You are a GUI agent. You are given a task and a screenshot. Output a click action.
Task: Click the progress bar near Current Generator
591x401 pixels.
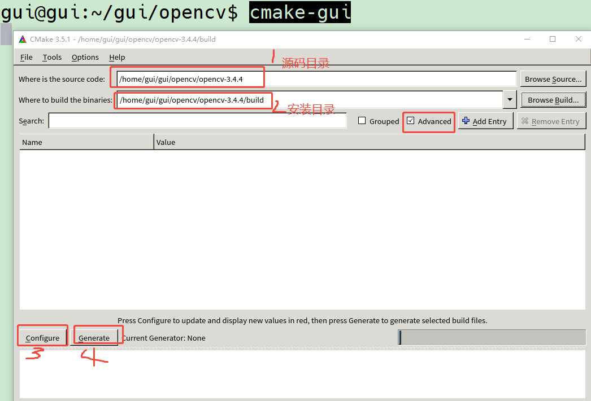click(x=492, y=337)
